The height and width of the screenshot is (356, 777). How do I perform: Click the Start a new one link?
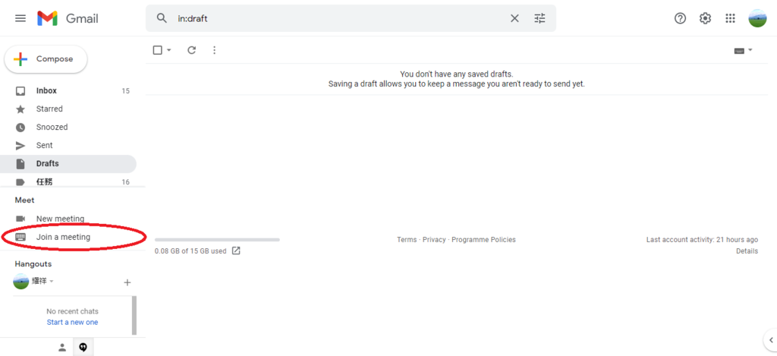point(72,322)
